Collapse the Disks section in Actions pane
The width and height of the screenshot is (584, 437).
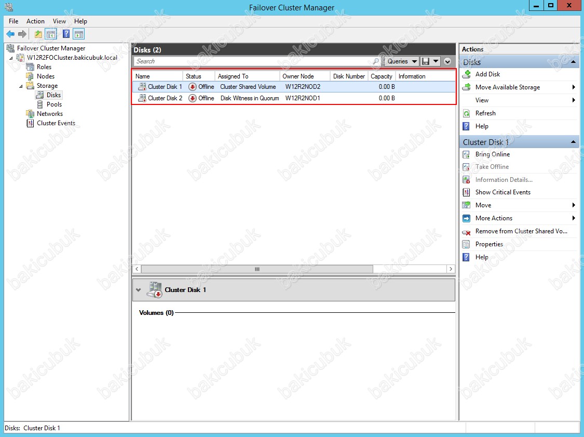(x=573, y=62)
